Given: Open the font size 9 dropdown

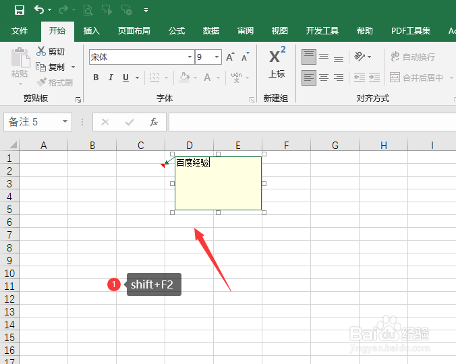Looking at the screenshot, I should 217,57.
